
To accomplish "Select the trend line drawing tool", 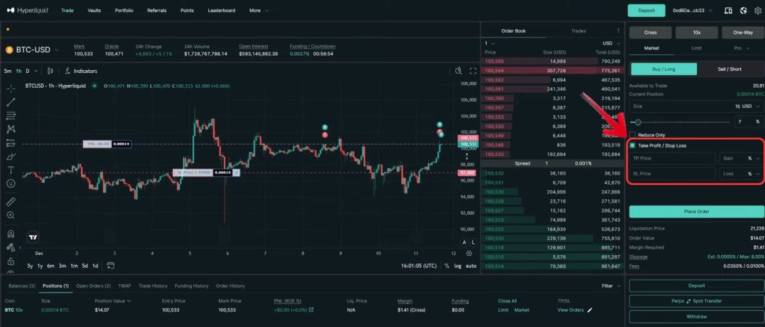I will click(10, 102).
